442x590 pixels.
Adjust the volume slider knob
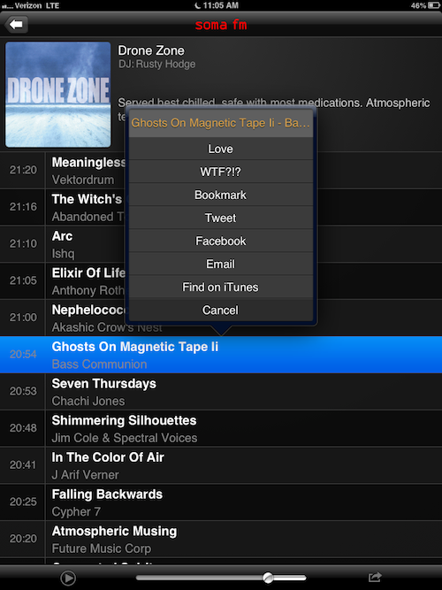click(268, 578)
